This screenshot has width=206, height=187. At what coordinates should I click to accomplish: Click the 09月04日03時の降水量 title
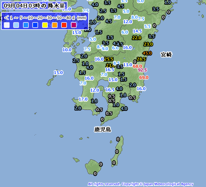pyautogui.click(x=34, y=6)
